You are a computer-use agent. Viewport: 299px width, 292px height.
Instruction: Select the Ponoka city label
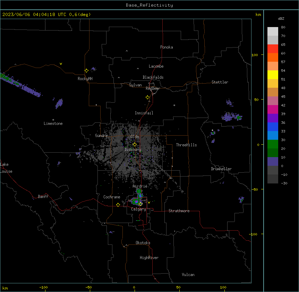166,47
